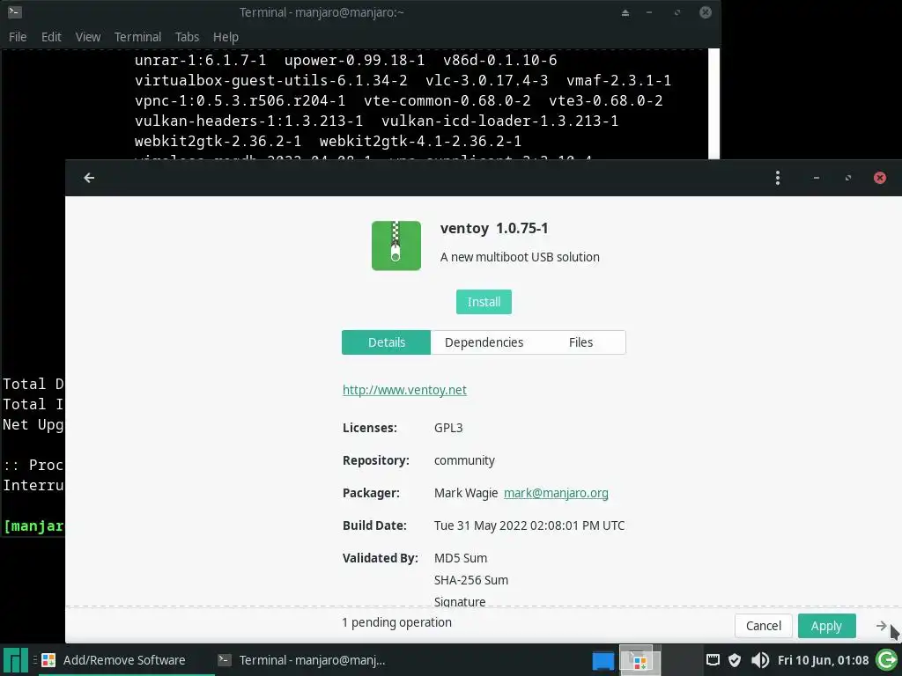
Task: Cancel the pending operation
Action: 764,626
